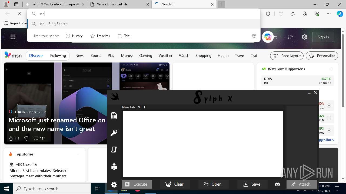Open Split screen icon

tap(281, 14)
